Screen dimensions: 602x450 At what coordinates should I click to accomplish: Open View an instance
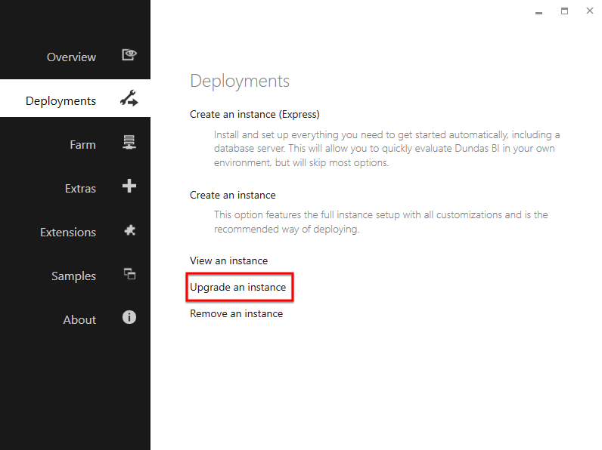(229, 260)
